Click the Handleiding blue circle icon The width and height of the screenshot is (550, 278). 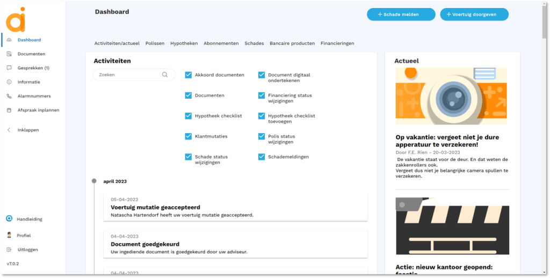[9, 219]
